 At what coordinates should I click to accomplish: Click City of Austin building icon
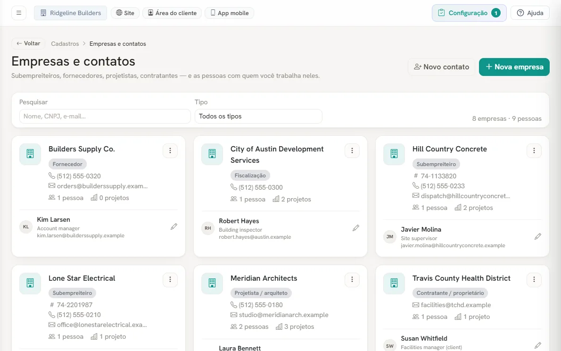point(212,154)
